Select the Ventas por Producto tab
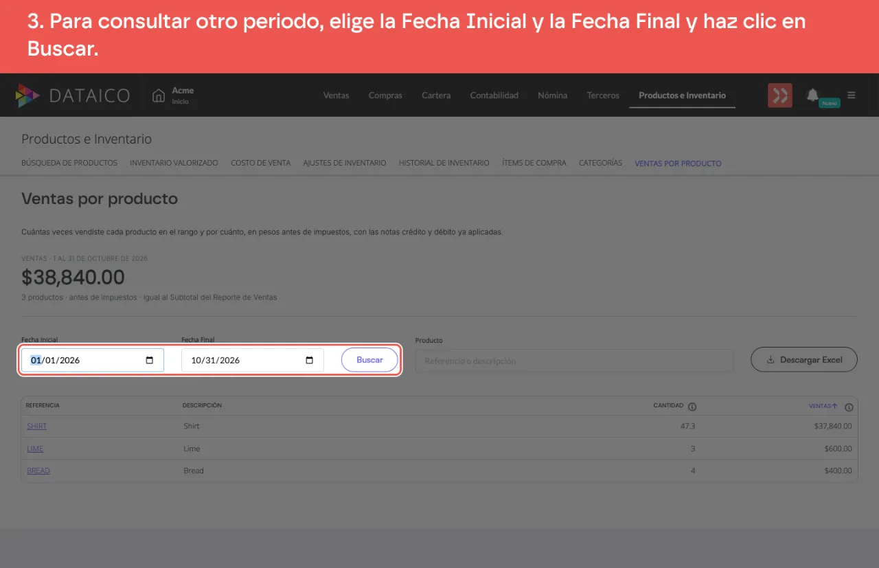This screenshot has height=568, width=879. [x=678, y=163]
